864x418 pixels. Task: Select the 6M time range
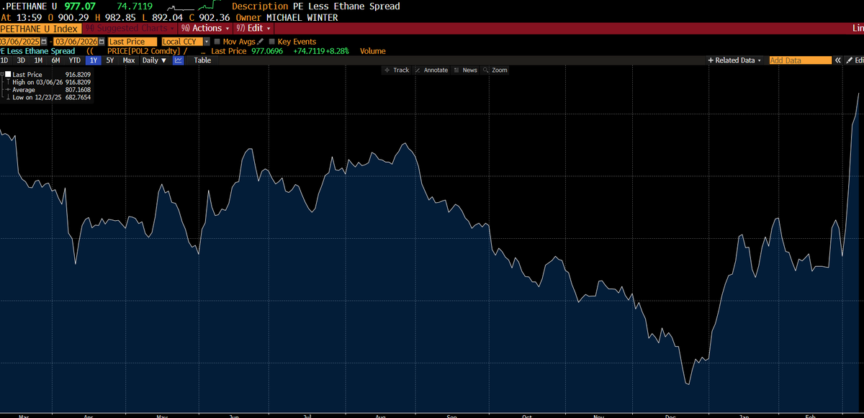55,60
